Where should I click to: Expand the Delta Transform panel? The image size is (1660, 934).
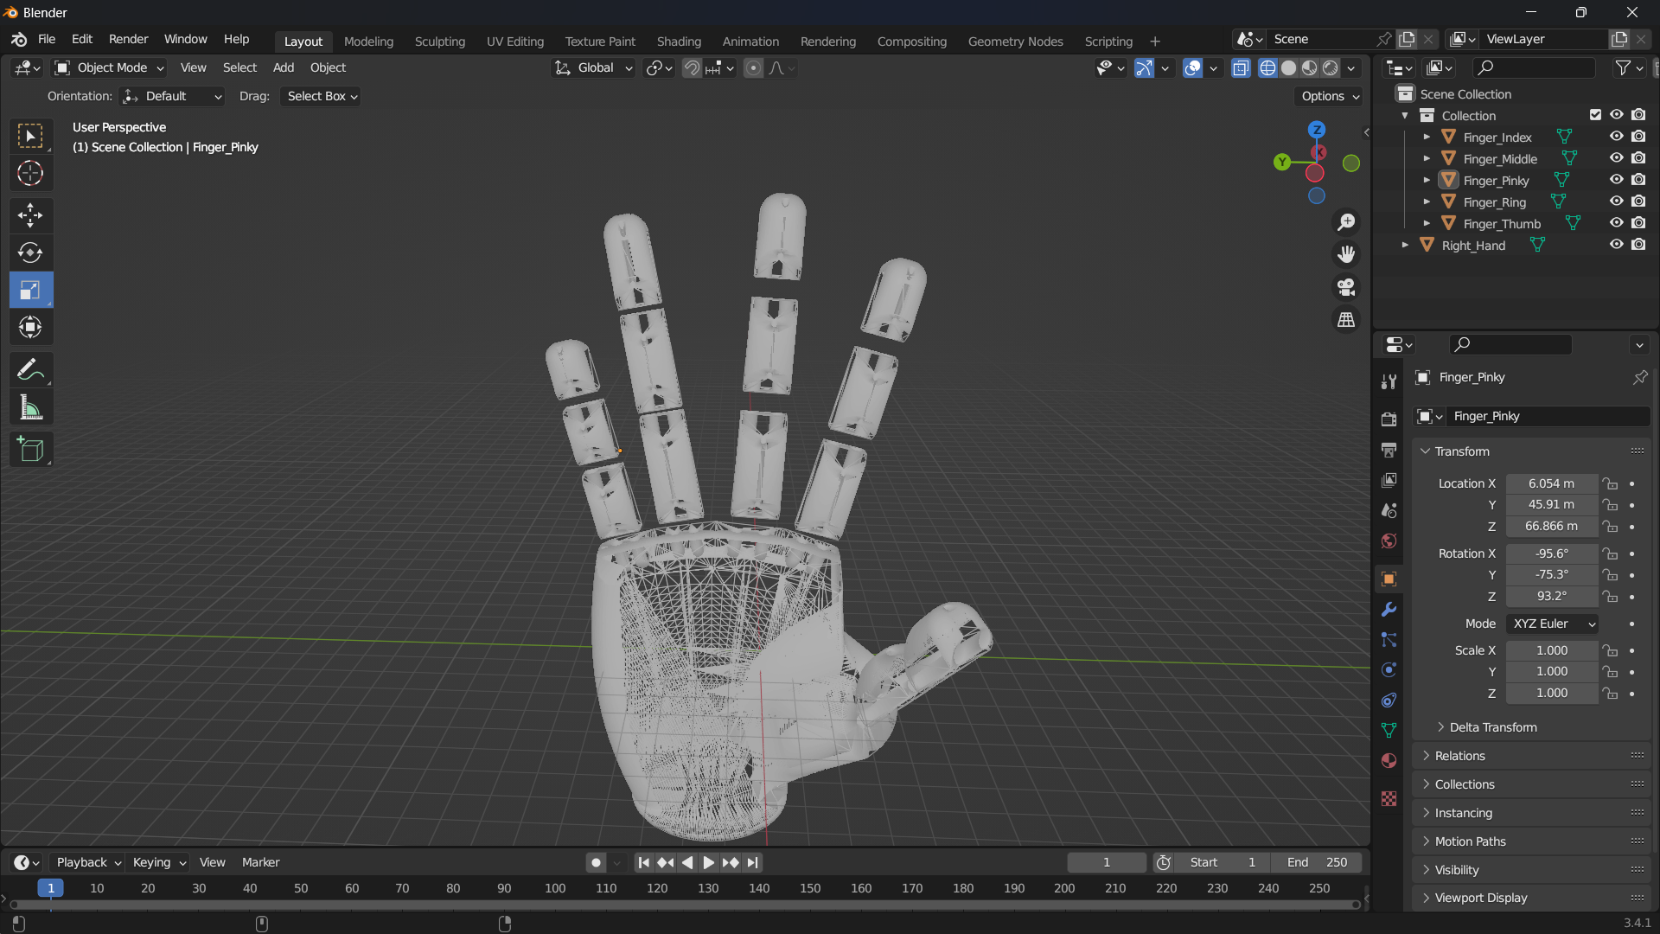point(1492,727)
